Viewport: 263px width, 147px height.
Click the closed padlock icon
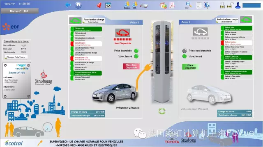[x=222, y=5]
